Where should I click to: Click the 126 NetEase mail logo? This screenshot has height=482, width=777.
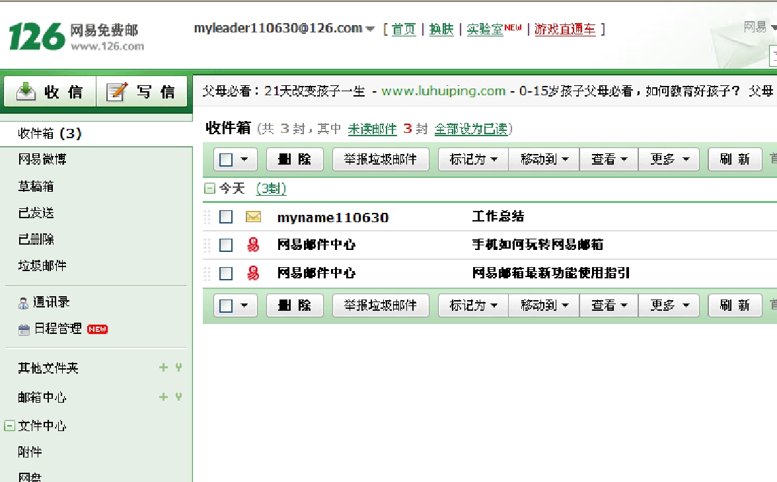[77, 36]
